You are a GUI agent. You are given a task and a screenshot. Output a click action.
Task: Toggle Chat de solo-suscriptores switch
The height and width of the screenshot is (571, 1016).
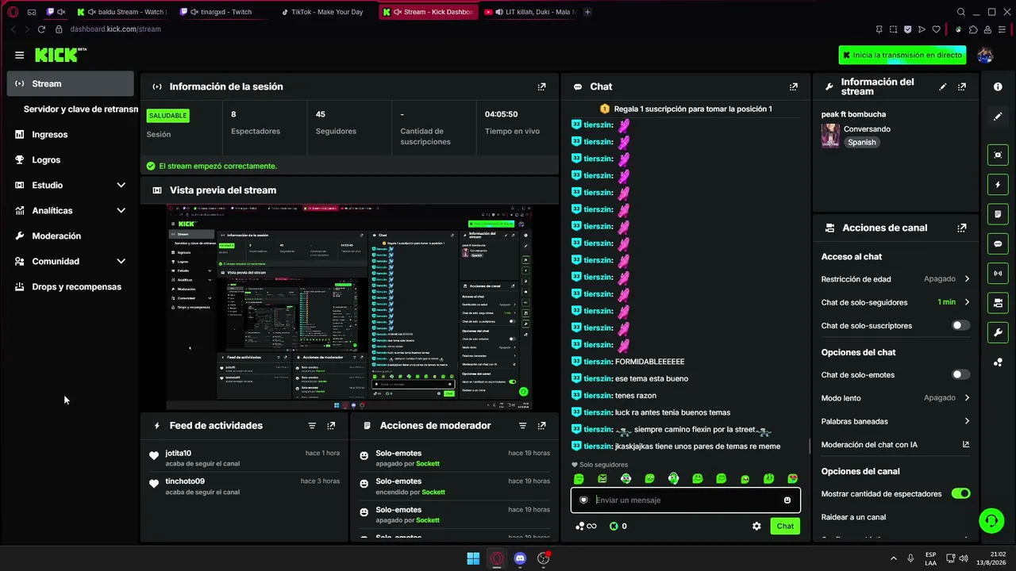[x=960, y=326]
